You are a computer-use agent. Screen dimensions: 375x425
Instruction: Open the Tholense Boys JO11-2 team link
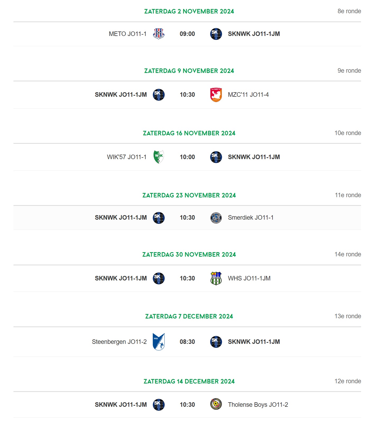[258, 405]
